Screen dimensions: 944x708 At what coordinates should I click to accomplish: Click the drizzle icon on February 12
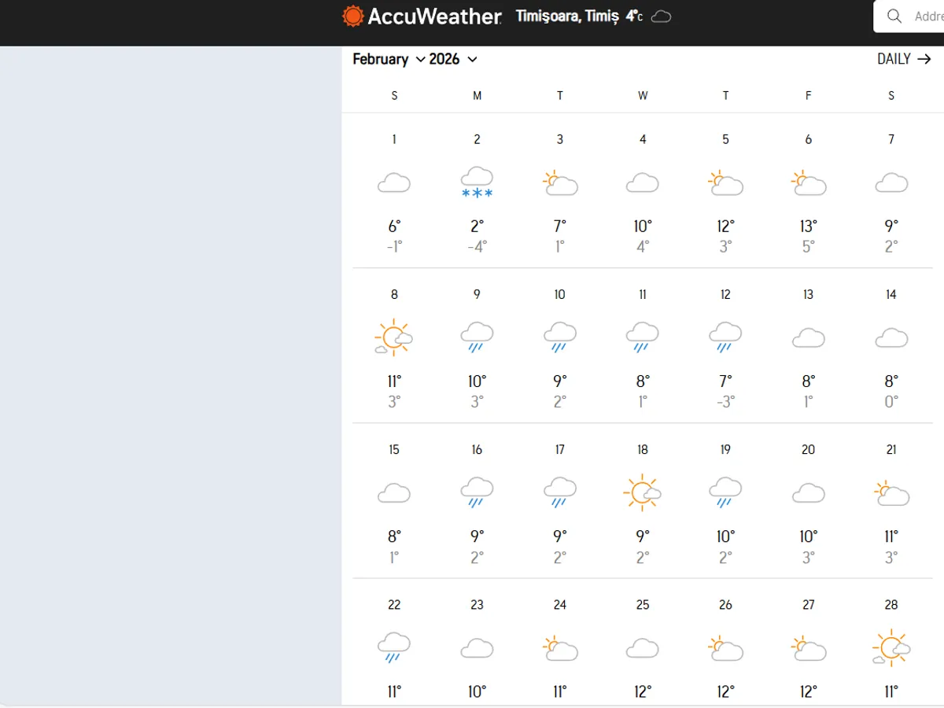pos(725,337)
